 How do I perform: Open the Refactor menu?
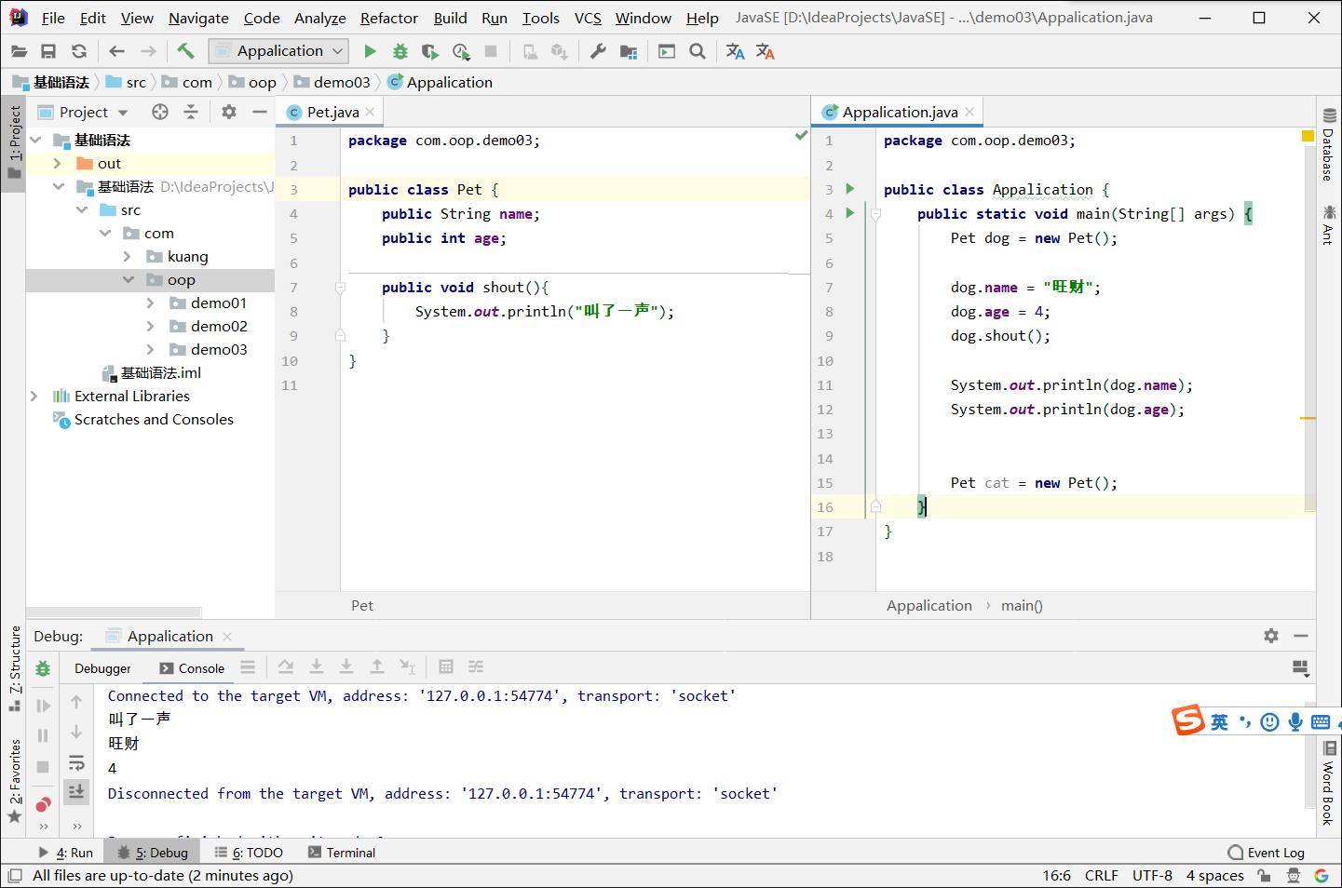click(388, 18)
